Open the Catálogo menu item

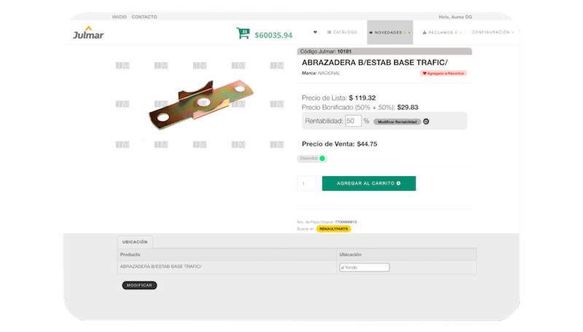342,32
